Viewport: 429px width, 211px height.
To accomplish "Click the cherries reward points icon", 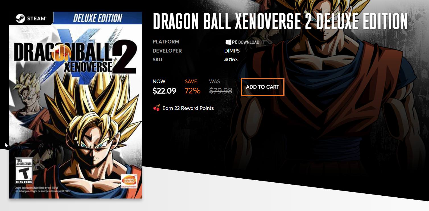I will pyautogui.click(x=156, y=108).
